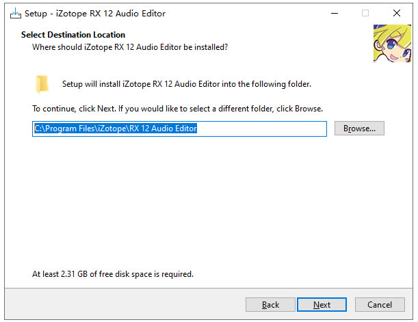The image size is (418, 322).
Task: Cancel the installation
Action: click(380, 304)
